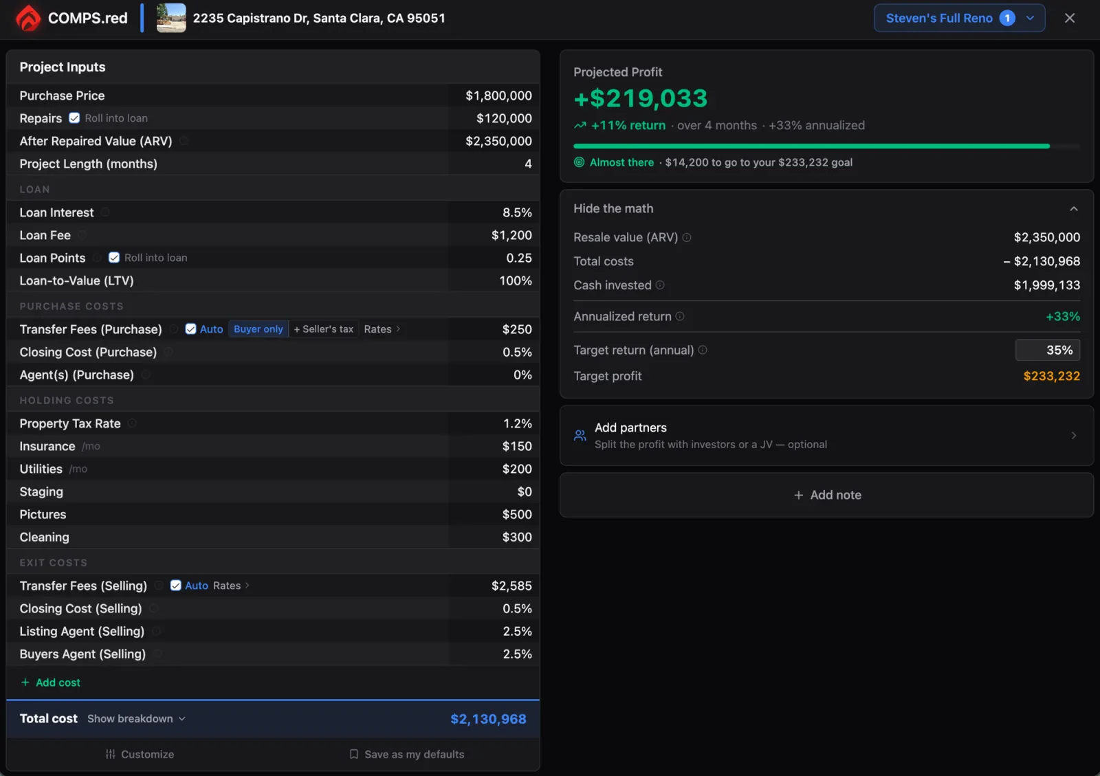Toggle Auto checkbox for Transfer Fees (Selling)

176,586
